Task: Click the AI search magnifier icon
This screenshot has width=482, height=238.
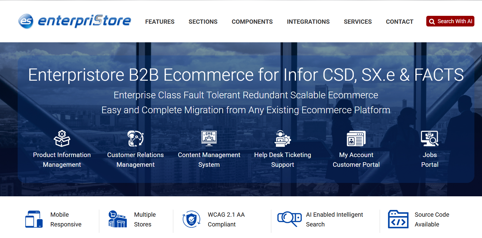Action: [289, 219]
